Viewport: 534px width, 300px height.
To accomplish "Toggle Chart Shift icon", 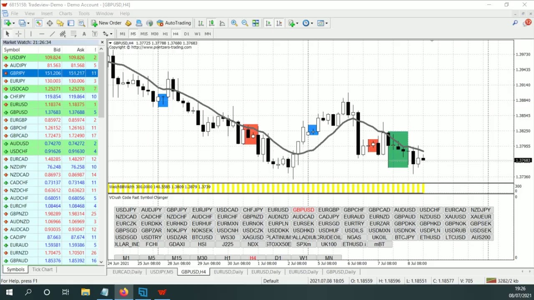I will (279, 23).
